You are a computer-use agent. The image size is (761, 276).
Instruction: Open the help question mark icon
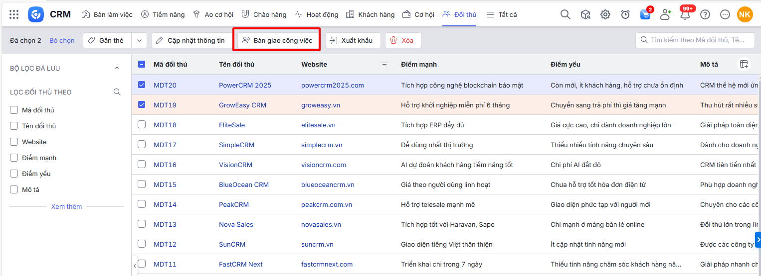(705, 14)
